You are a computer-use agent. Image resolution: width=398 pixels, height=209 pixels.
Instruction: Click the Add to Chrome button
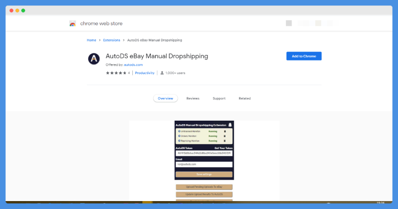pos(304,56)
